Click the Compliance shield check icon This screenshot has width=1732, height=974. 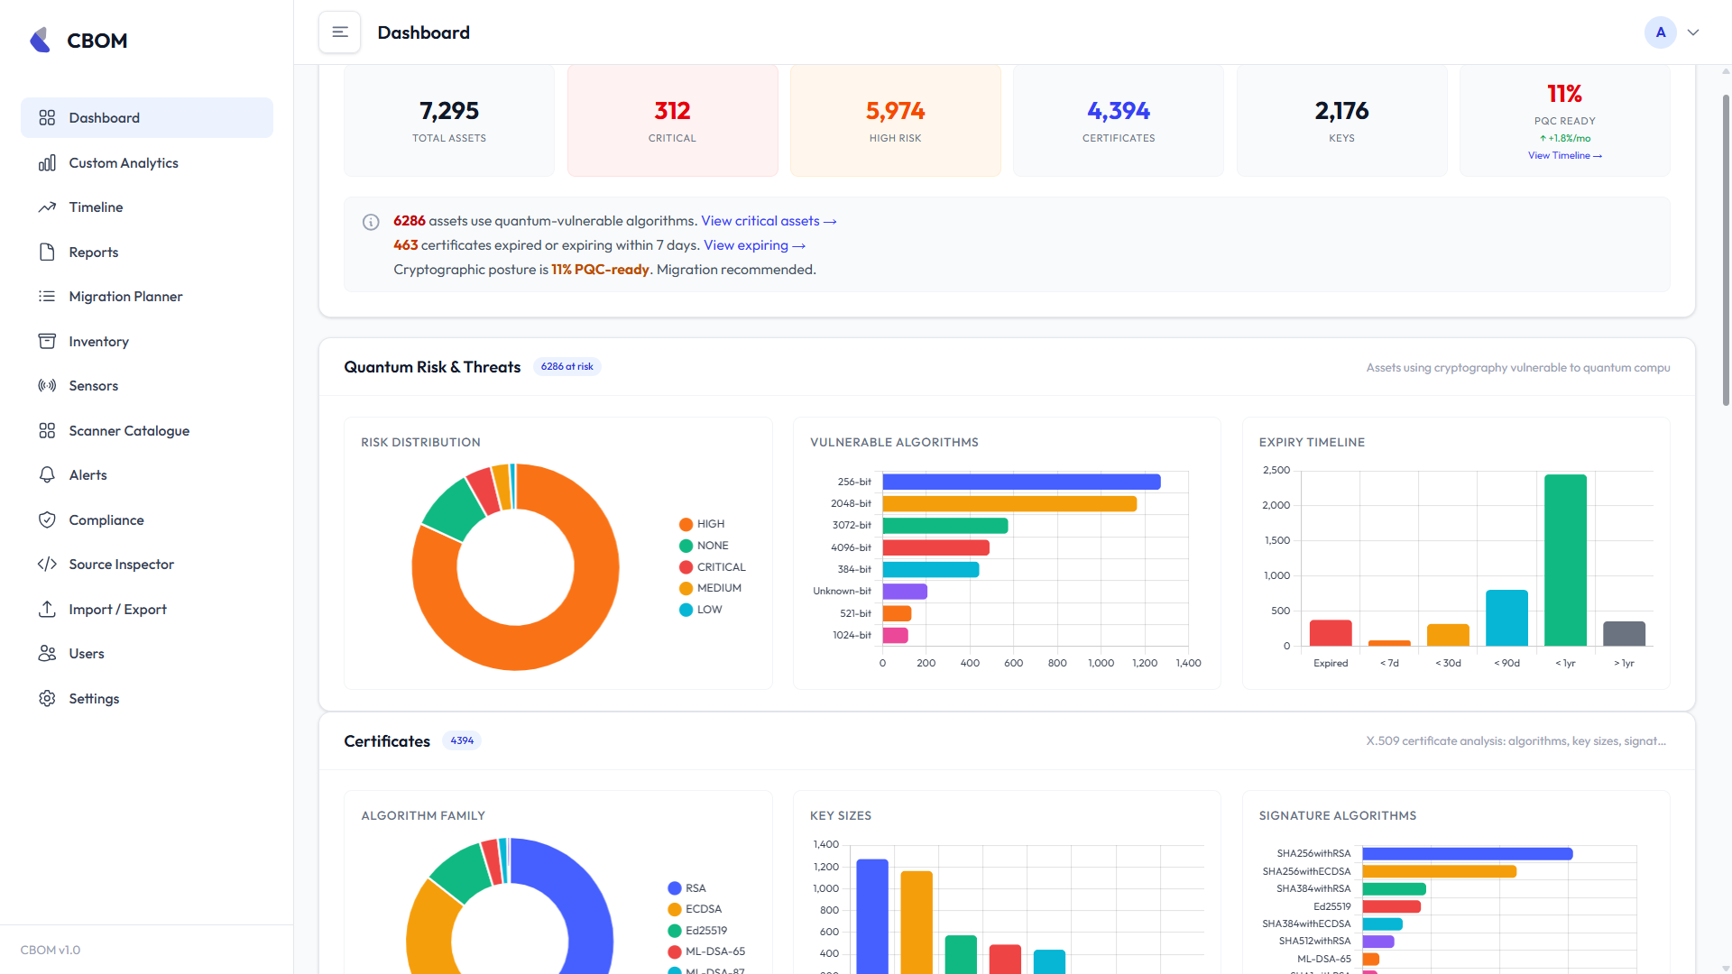[x=47, y=520]
